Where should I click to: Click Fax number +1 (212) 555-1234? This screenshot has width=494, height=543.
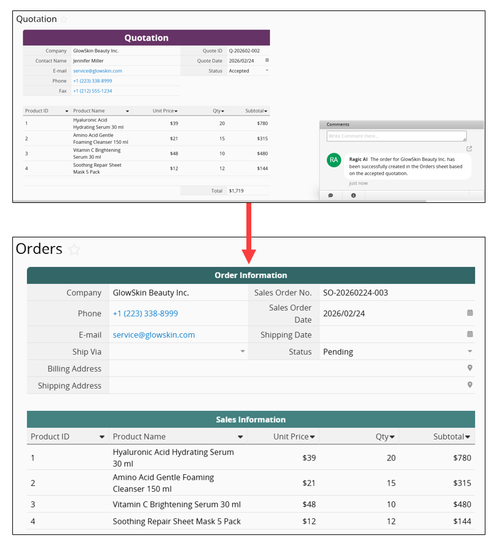[x=92, y=91]
